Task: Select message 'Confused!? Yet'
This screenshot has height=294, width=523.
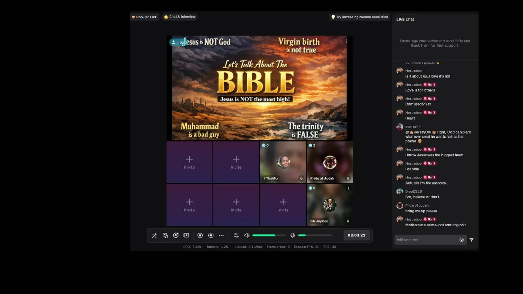Action: click(418, 104)
